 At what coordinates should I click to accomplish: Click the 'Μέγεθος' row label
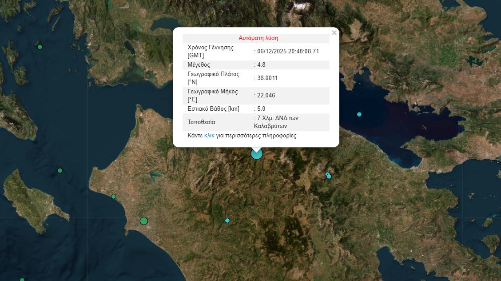click(199, 65)
